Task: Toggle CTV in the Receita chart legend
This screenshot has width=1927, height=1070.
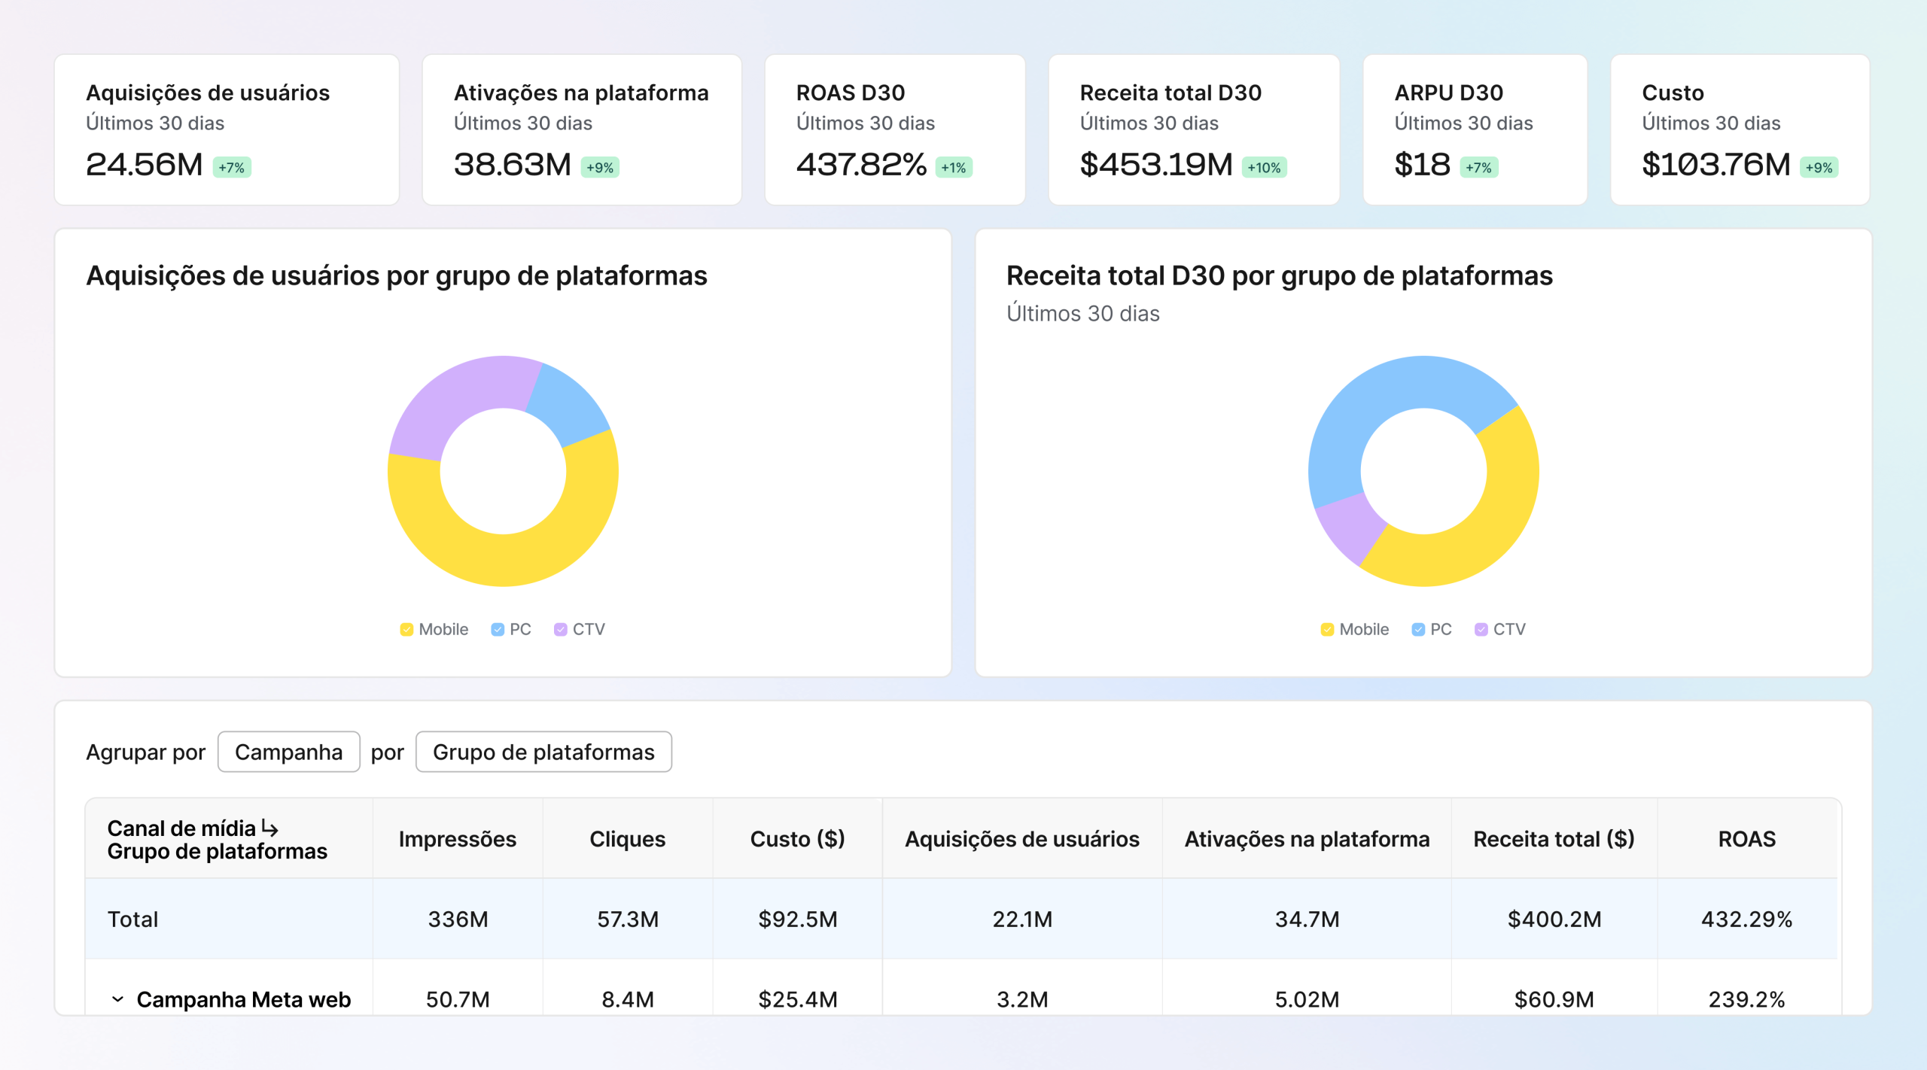Action: (1481, 629)
